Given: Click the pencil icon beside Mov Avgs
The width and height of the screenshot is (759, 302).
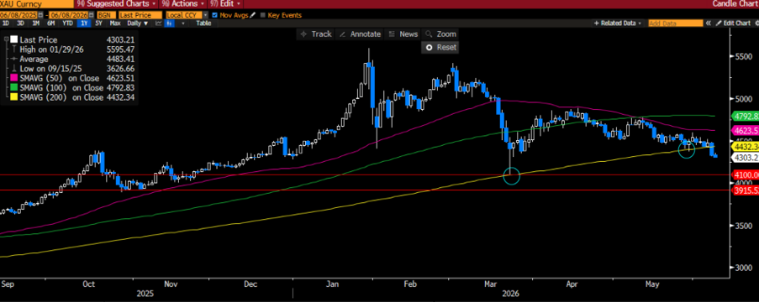Looking at the screenshot, I should click(x=253, y=15).
